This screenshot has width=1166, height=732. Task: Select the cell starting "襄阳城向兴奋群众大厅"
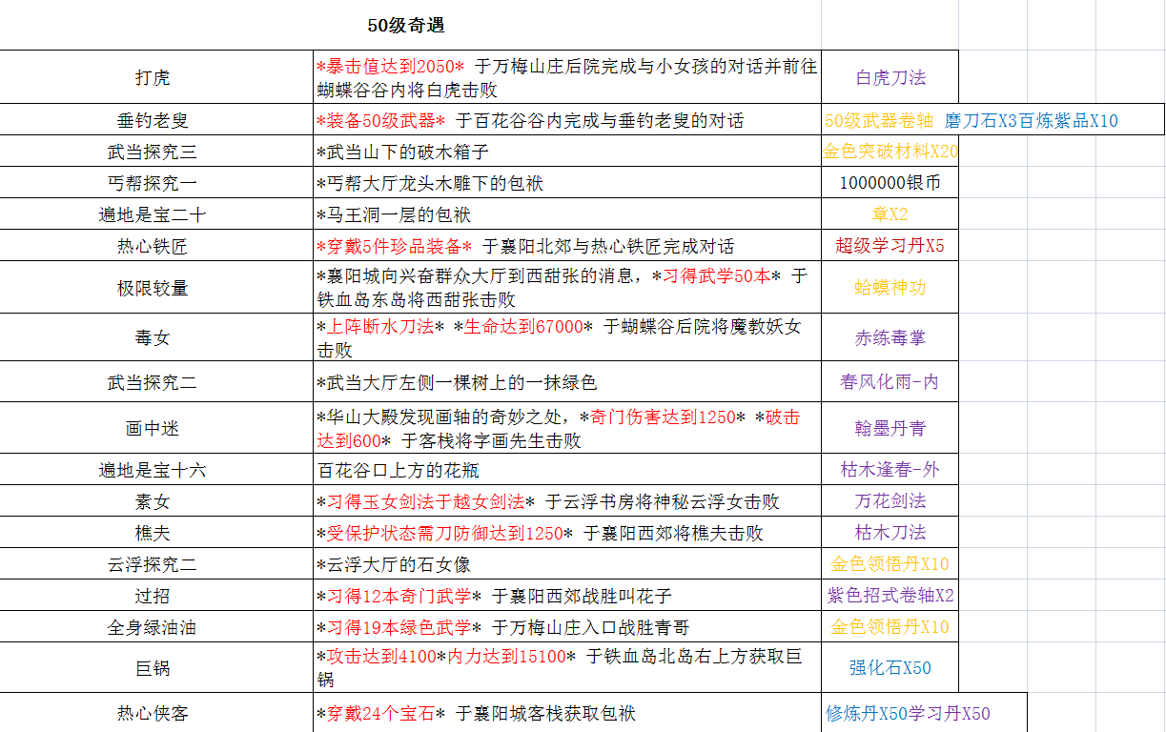click(x=567, y=288)
